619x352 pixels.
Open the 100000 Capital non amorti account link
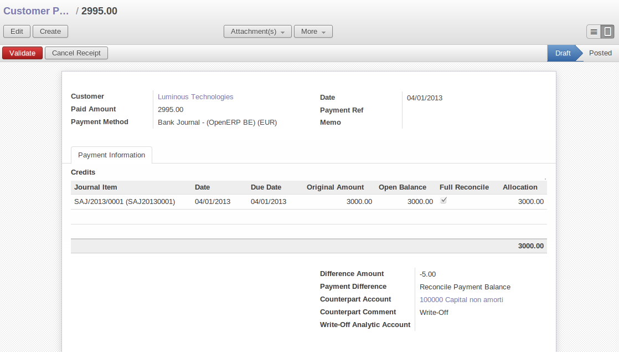point(461,300)
